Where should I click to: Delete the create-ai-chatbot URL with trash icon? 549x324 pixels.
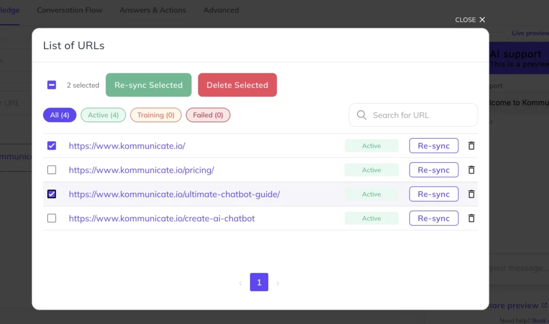click(471, 218)
